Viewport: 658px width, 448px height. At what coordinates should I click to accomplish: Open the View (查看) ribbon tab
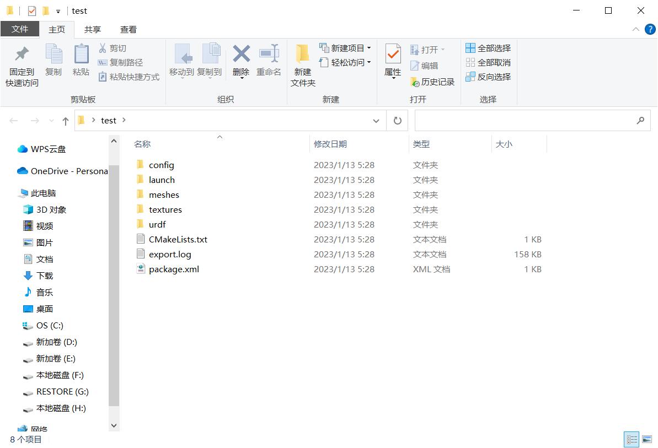pos(129,30)
